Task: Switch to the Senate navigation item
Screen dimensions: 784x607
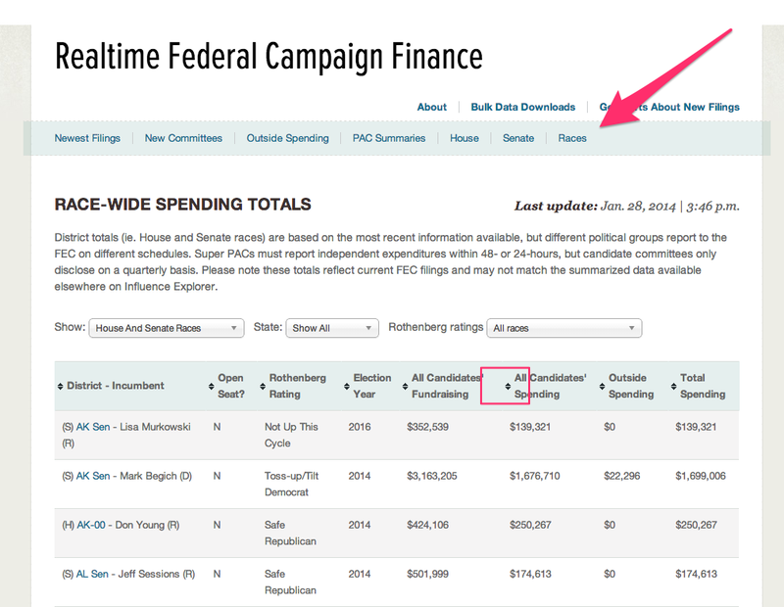Action: pyautogui.click(x=518, y=138)
